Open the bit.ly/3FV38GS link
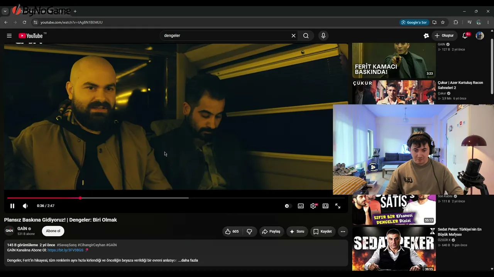This screenshot has height=277, width=494. (x=65, y=250)
